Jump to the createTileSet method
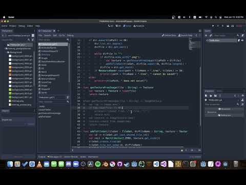The image size is (246, 185). coord(45,109)
